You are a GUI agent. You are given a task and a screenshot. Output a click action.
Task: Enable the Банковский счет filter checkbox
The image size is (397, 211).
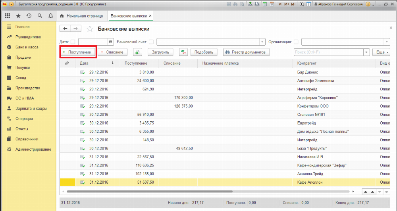[x=151, y=42]
